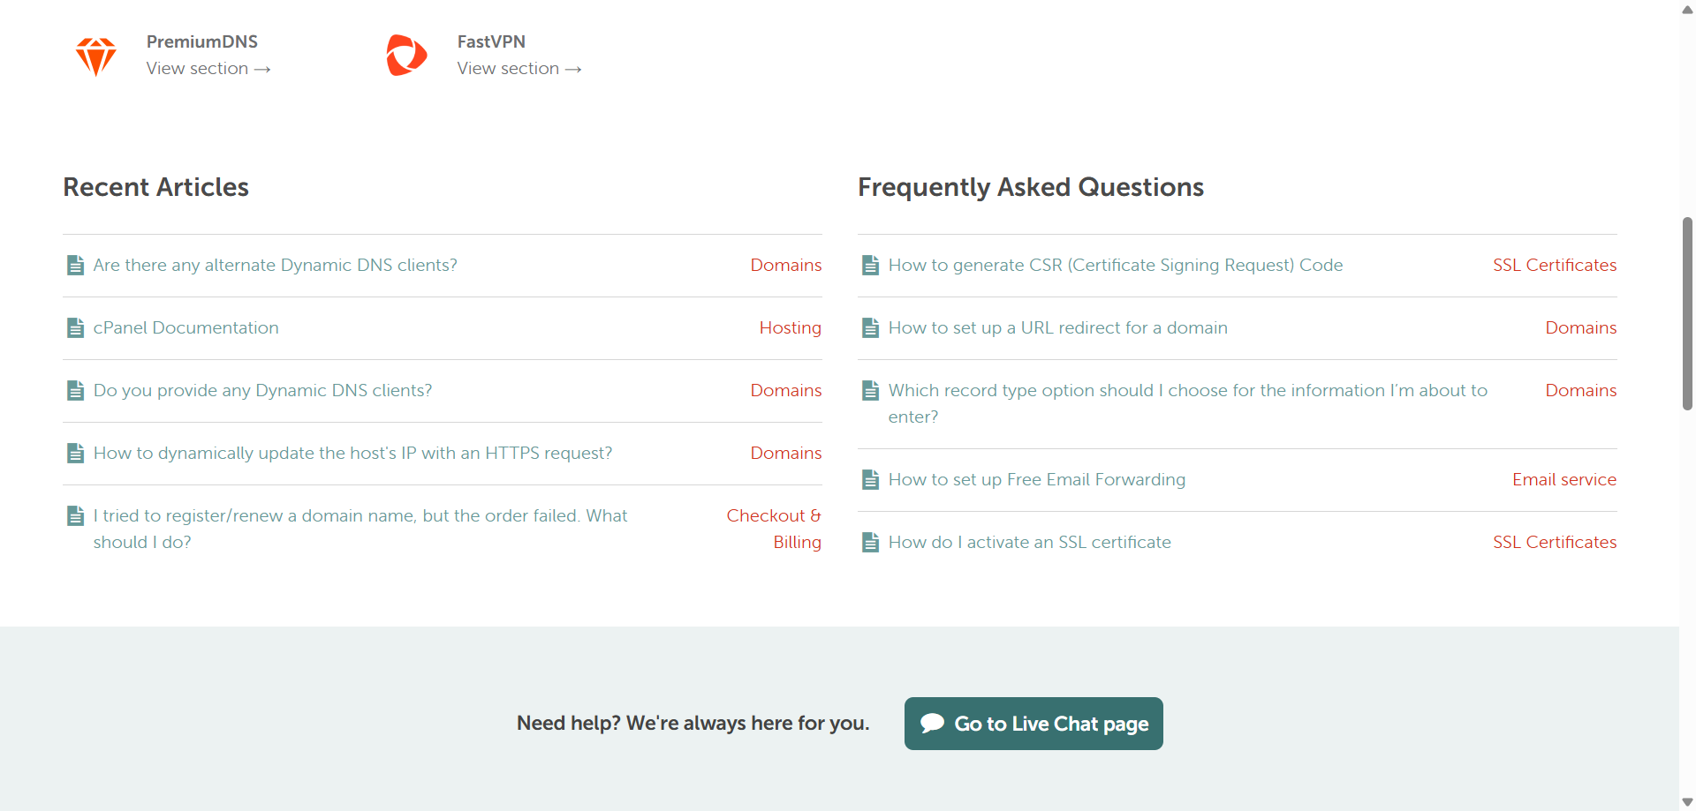The width and height of the screenshot is (1696, 811).
Task: Click the scrollbar down arrow
Action: pos(1687,802)
